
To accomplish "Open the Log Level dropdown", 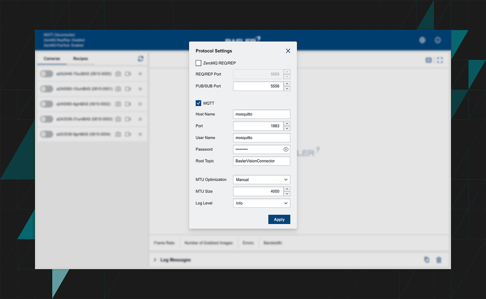I will [x=262, y=203].
